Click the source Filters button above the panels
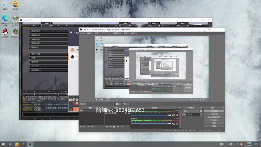Viewport: 261px width, 147px height. click(127, 104)
